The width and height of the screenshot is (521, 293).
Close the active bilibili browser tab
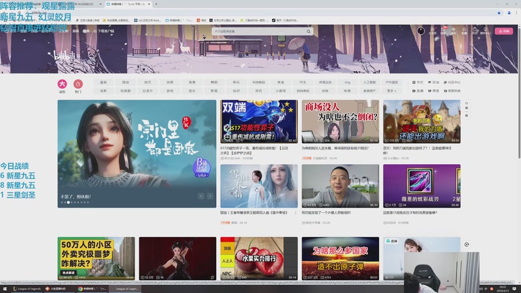149,4
